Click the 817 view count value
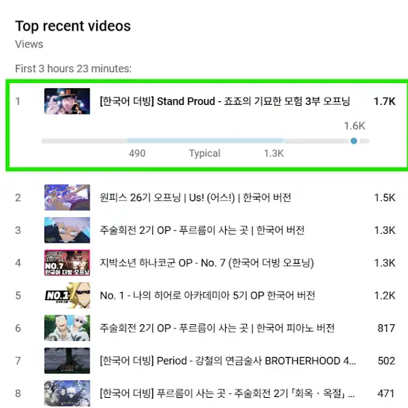 [x=386, y=328]
